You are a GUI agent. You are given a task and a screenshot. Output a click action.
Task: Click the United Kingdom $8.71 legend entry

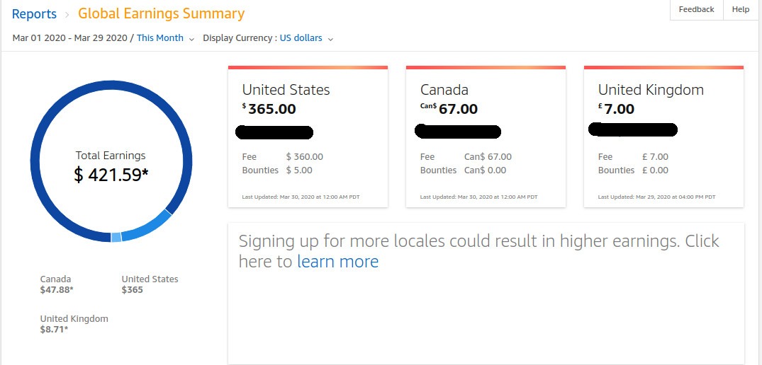pos(74,324)
